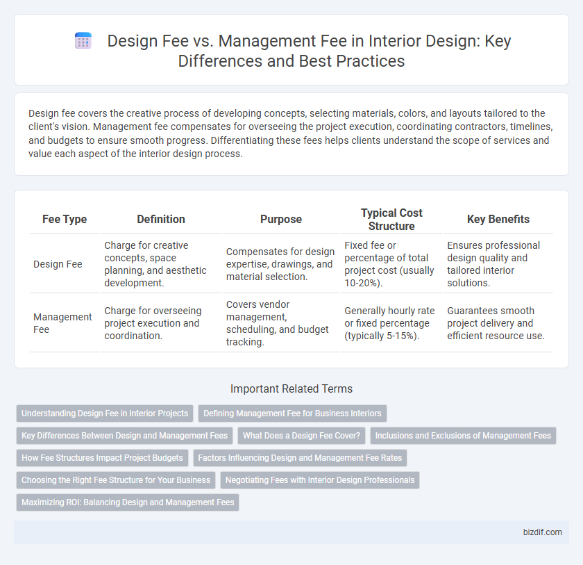
Task: Click the 'Key Benefits' column header
Action: click(498, 219)
